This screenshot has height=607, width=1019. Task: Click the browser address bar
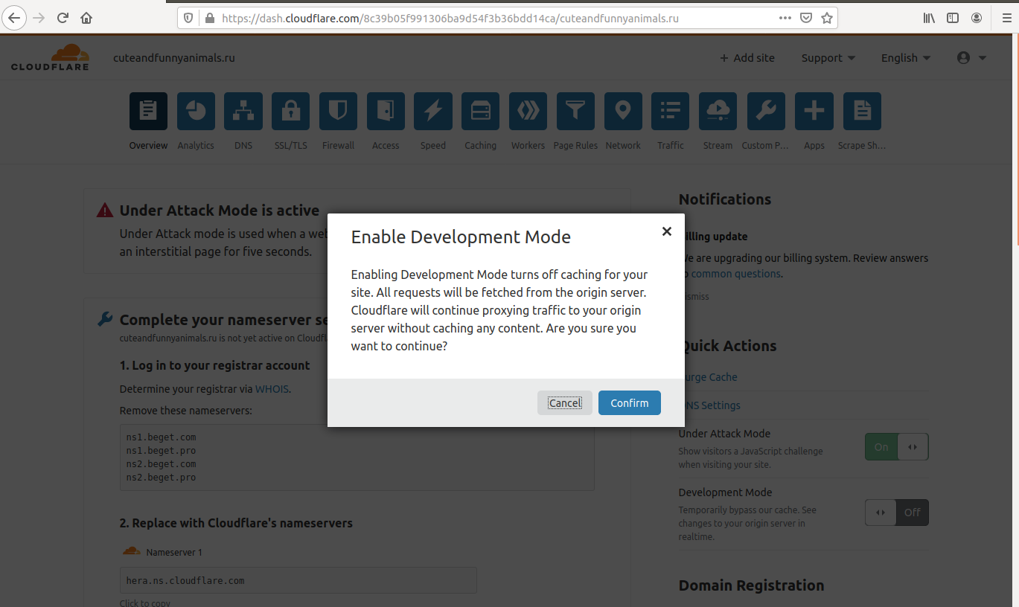(491, 18)
